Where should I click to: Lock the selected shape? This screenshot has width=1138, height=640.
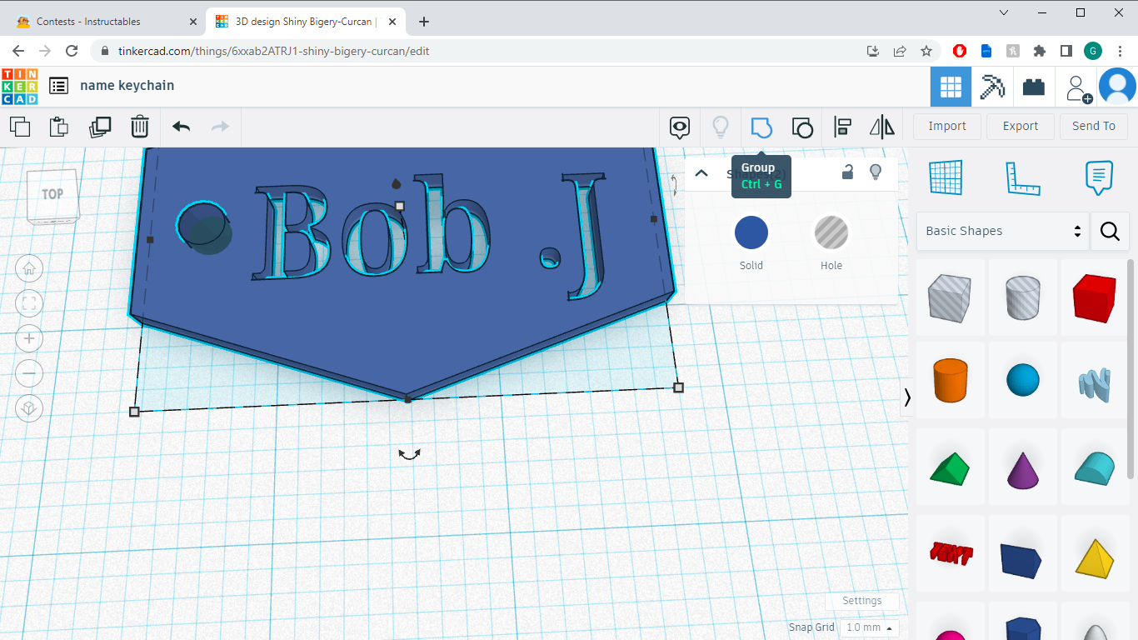[847, 171]
